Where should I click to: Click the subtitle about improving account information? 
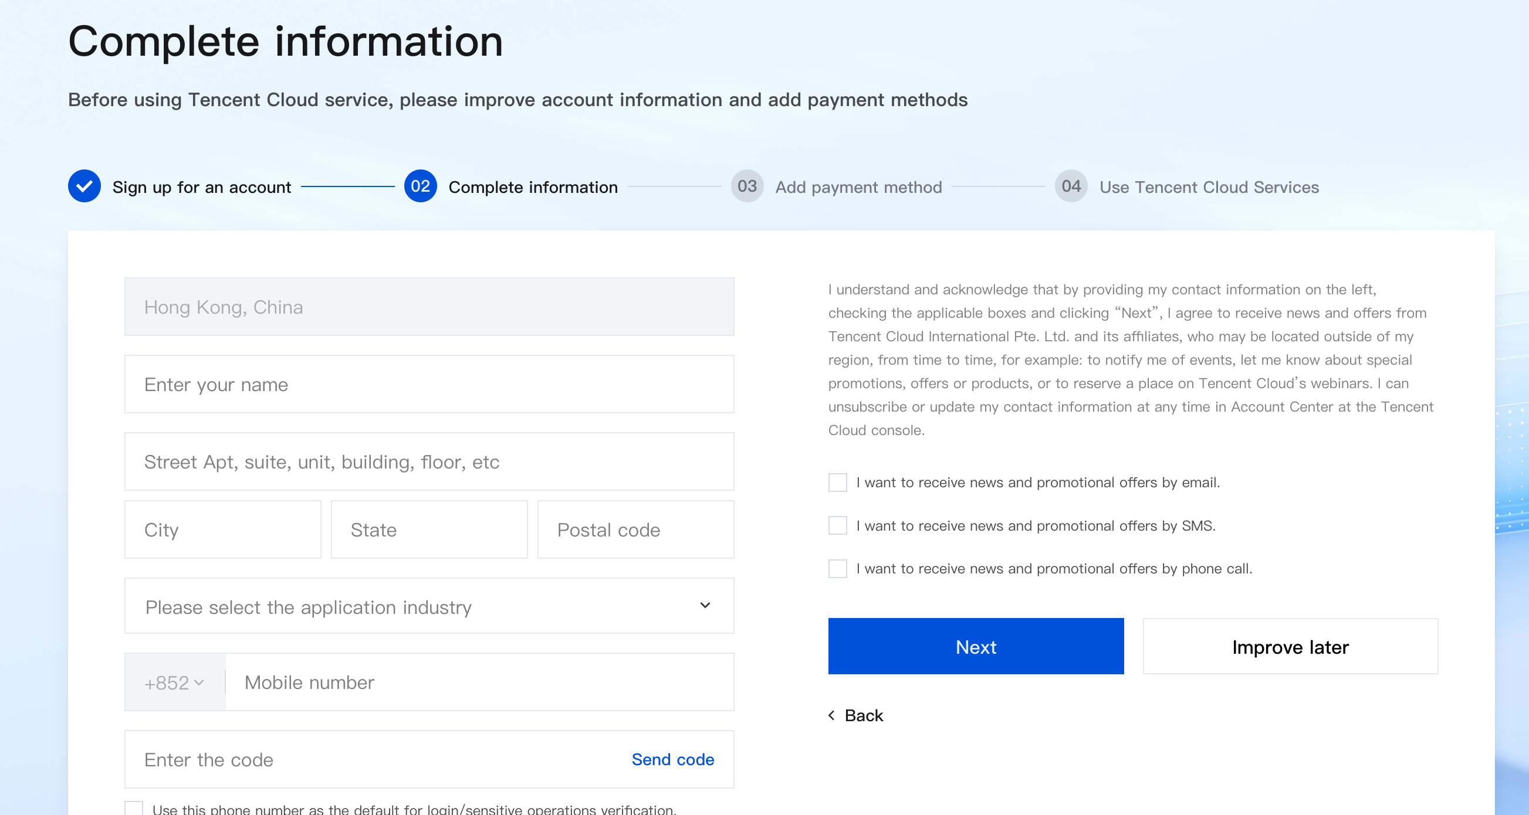click(517, 100)
